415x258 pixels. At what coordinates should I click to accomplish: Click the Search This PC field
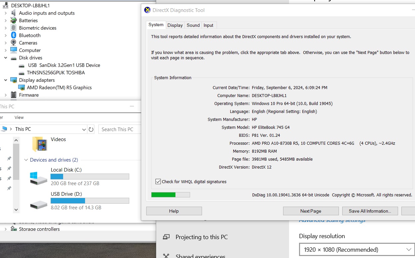[120, 129]
